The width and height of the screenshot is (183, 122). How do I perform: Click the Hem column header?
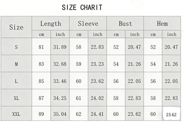162,23
